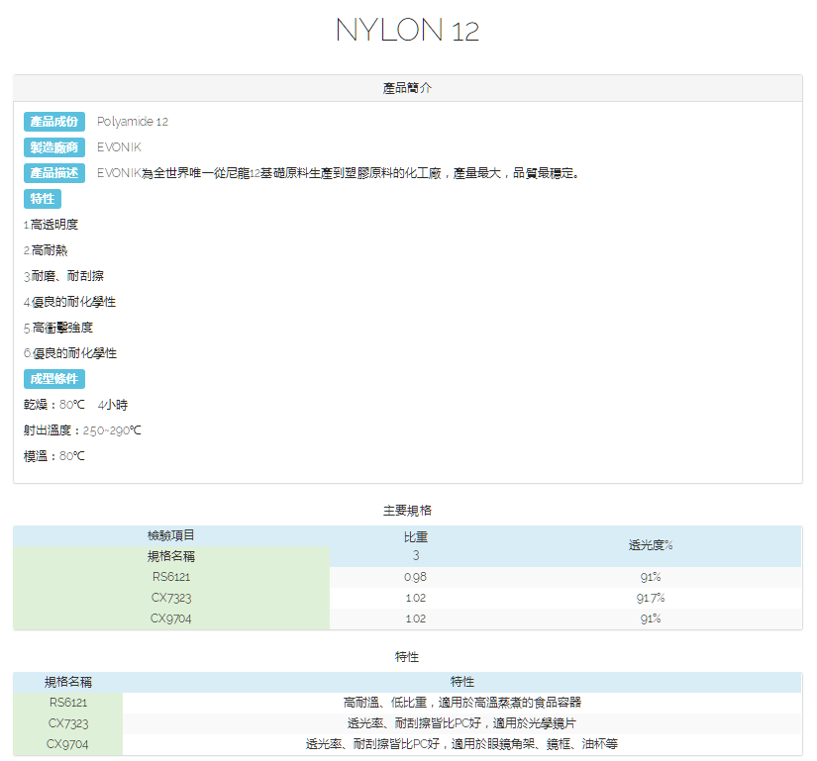Viewport: 817px width, 761px height.
Task: Click RS6121 in the 主要規格 table
Action: (x=171, y=577)
